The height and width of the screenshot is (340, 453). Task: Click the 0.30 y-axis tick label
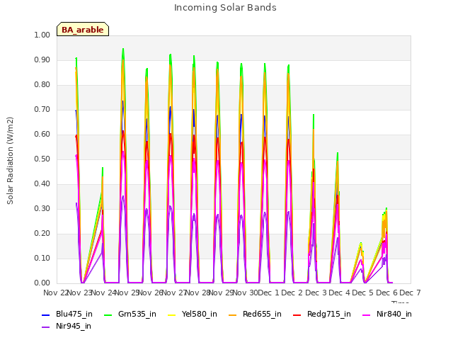click(42, 209)
